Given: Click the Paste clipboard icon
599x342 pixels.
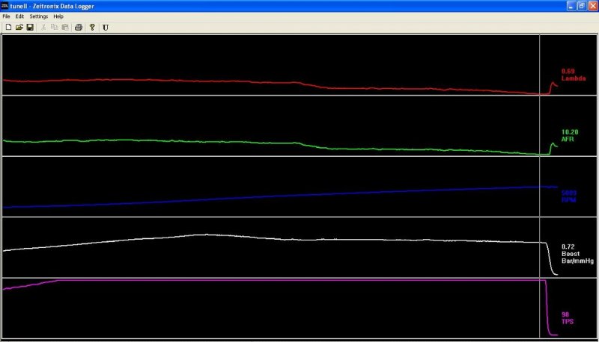Looking at the screenshot, I should pyautogui.click(x=64, y=27).
